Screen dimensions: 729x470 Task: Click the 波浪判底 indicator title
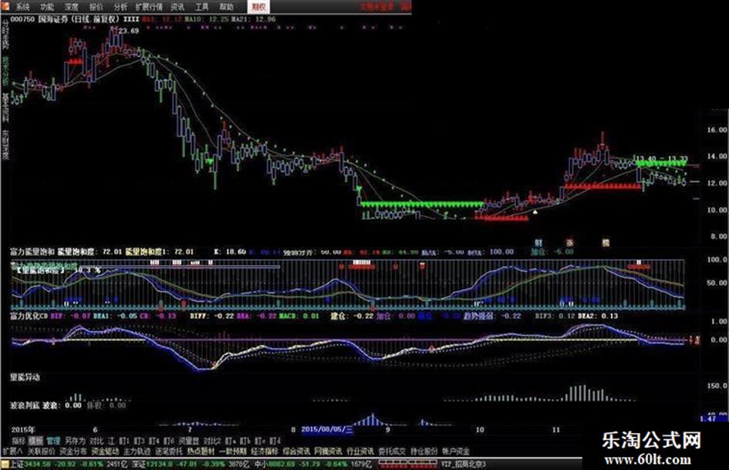click(25, 405)
